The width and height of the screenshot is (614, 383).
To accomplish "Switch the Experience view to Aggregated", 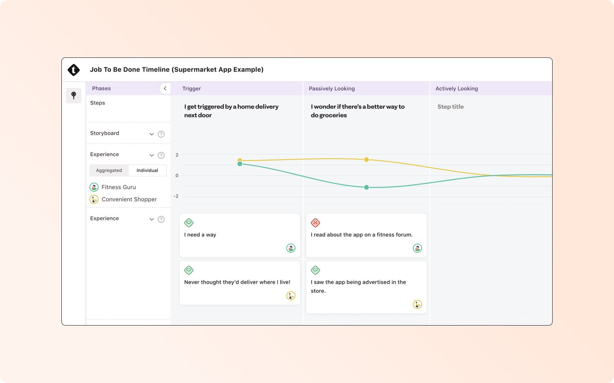I will coord(109,170).
